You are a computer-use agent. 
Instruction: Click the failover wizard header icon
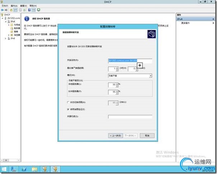coord(152,34)
